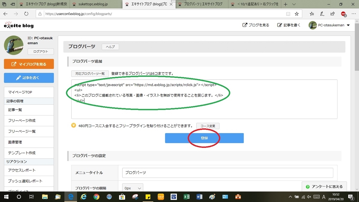Click the network tray icon
The width and height of the screenshot is (359, 202).
pyautogui.click(x=303, y=197)
